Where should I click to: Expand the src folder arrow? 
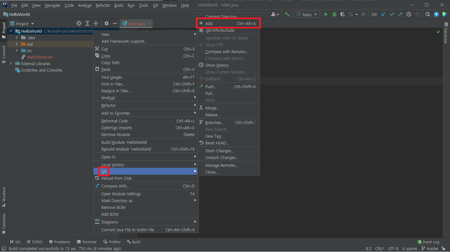tap(17, 51)
